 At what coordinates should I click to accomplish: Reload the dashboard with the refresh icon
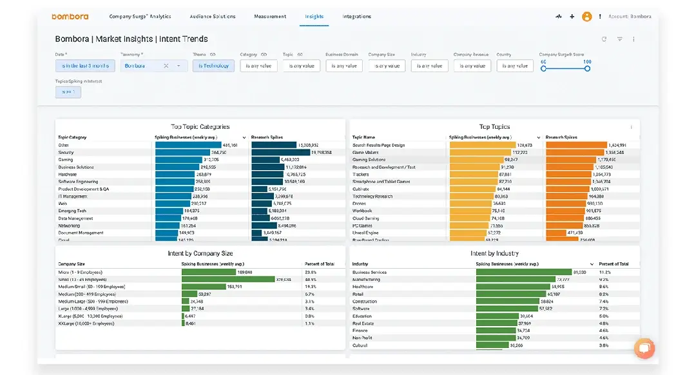604,39
